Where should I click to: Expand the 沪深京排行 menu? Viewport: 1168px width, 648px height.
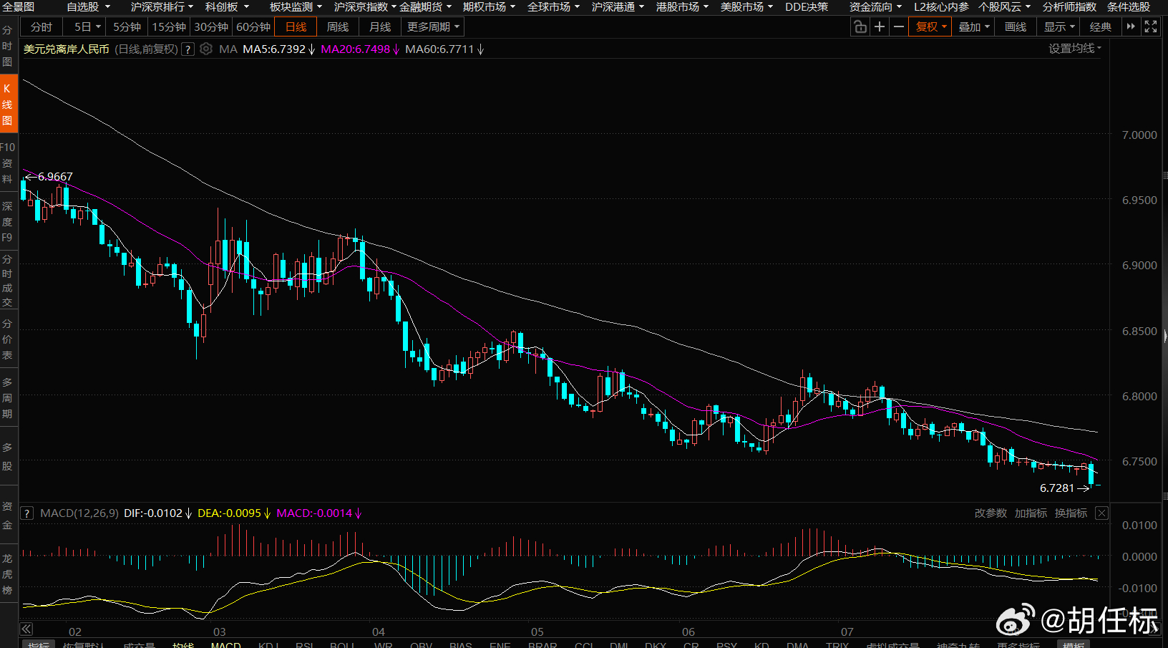coord(162,7)
